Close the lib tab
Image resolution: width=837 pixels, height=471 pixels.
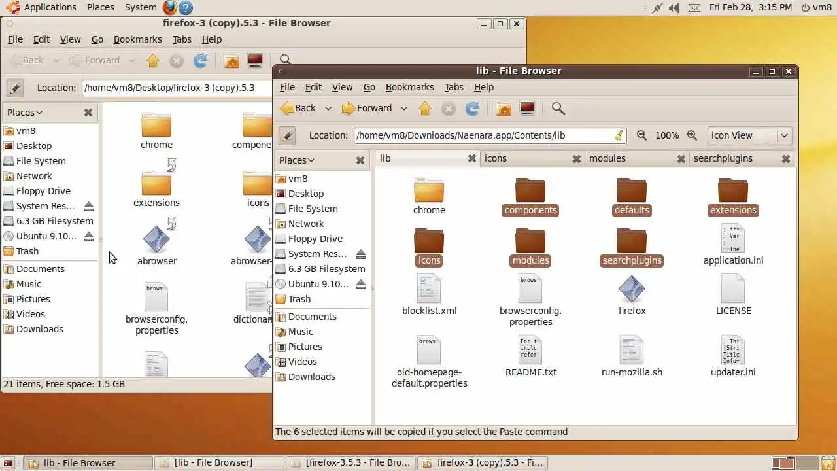(471, 158)
